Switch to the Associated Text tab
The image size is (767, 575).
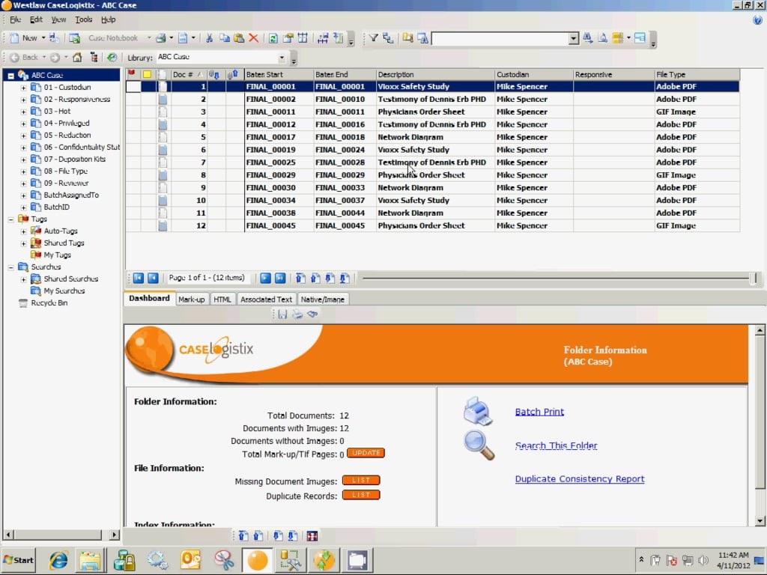tap(266, 299)
